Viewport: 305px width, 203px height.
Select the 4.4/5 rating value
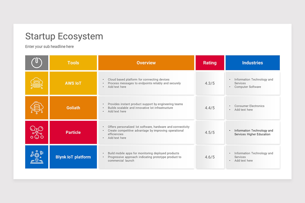[210, 108]
